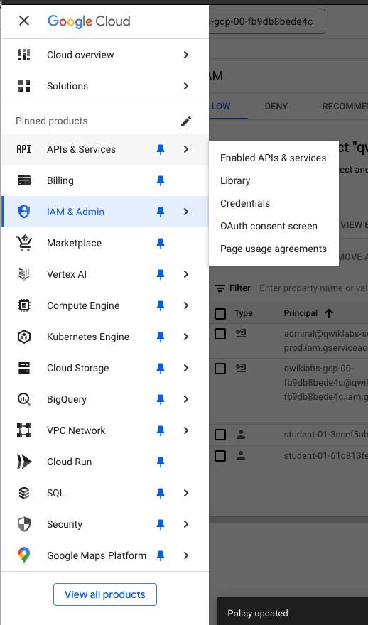Expand the Kubernetes Engine submenu arrow

coord(186,337)
